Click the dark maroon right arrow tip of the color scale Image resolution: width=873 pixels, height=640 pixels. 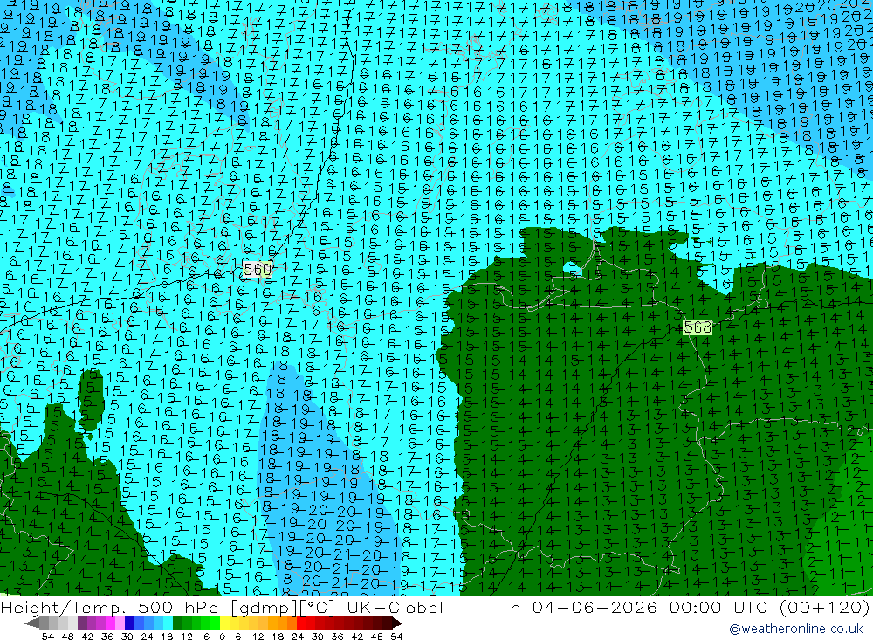coord(397,623)
